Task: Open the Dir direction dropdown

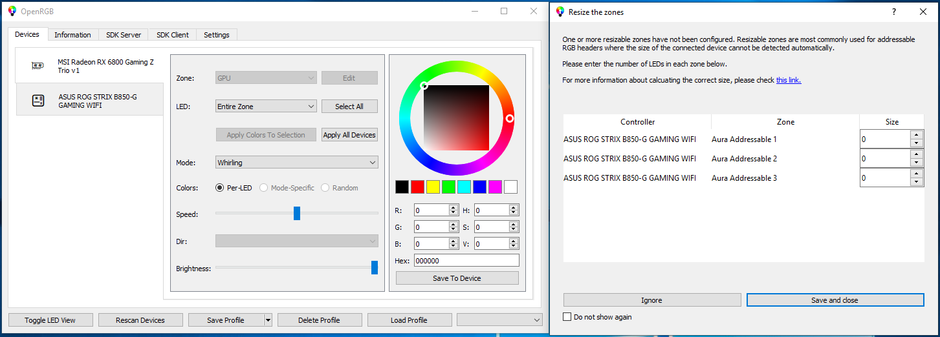Action: [297, 241]
